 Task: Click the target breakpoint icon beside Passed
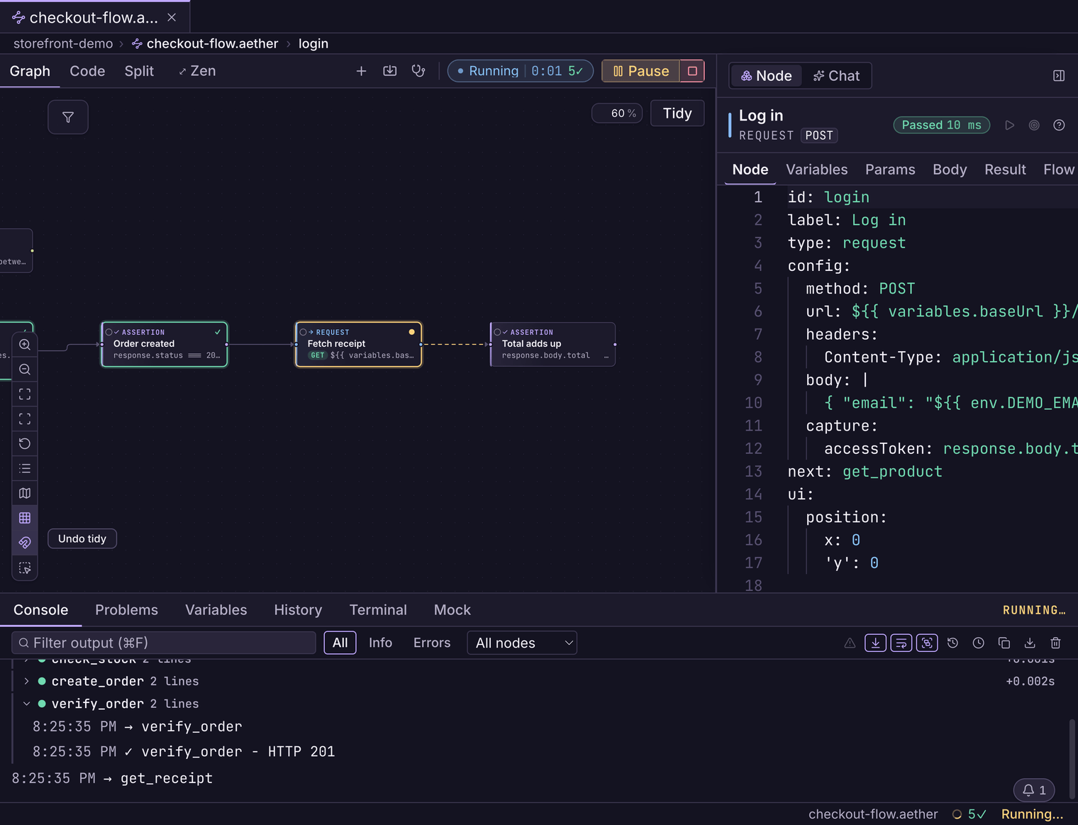tap(1034, 126)
